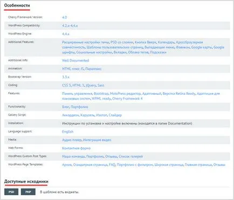
Task: Select the "Аккордеон" gallery script link
Action: [x=71, y=115]
